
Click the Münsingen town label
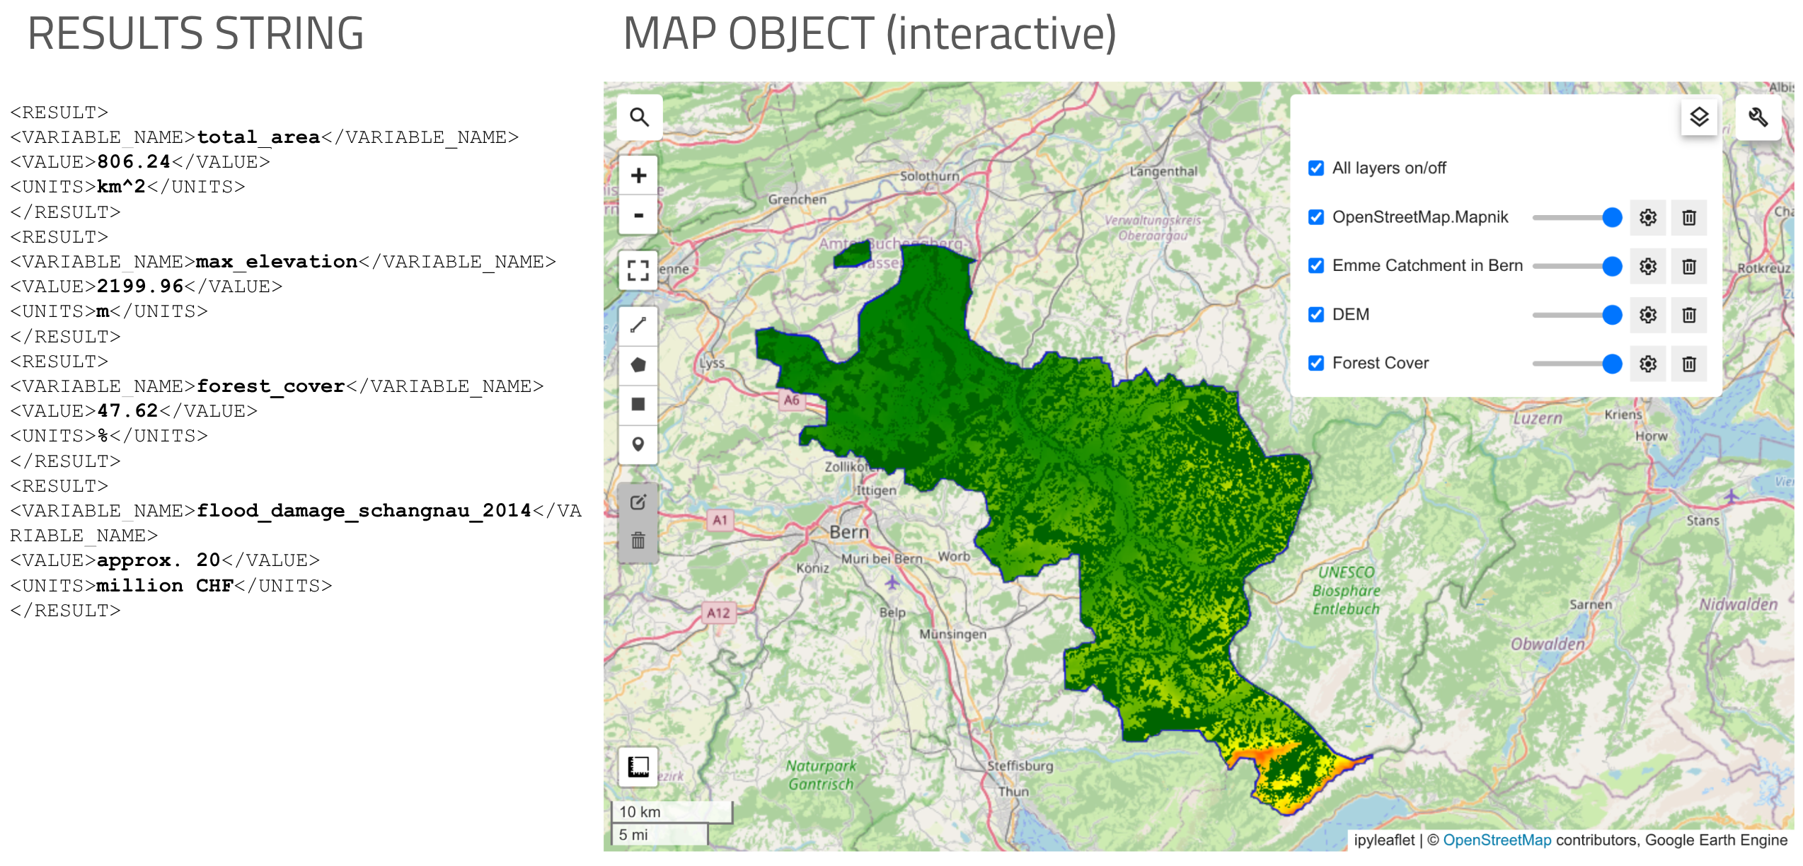click(952, 634)
